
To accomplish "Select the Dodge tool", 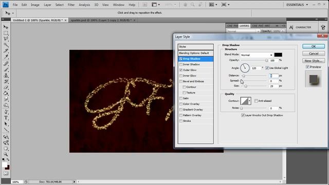I will 6,105.
